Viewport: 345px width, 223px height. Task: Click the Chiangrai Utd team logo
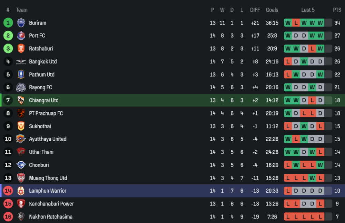pos(21,100)
